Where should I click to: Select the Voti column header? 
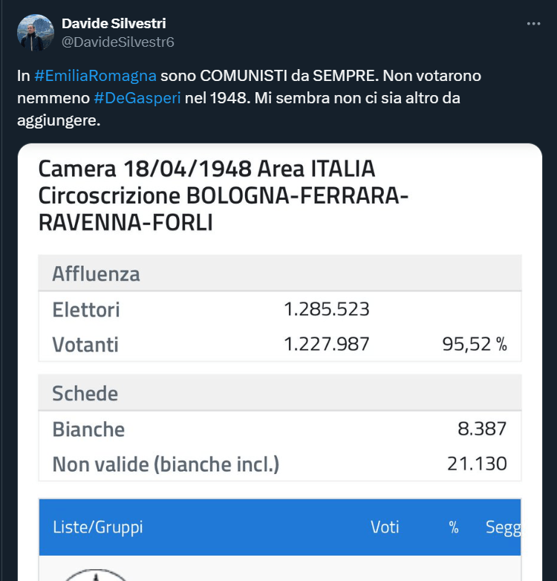click(385, 528)
